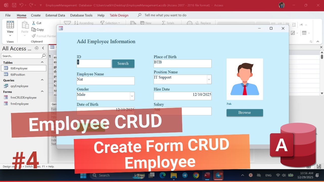Click the Replace icon in ribbon
The height and width of the screenshot is (182, 324).
pyautogui.click(x=197, y=23)
